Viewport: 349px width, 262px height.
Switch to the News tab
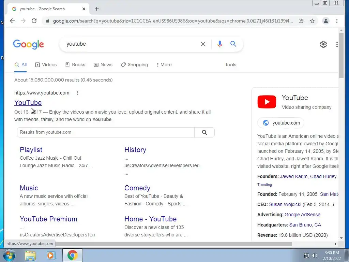[x=103, y=64]
